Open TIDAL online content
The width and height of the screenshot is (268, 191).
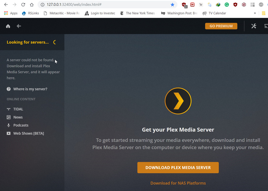(18, 109)
